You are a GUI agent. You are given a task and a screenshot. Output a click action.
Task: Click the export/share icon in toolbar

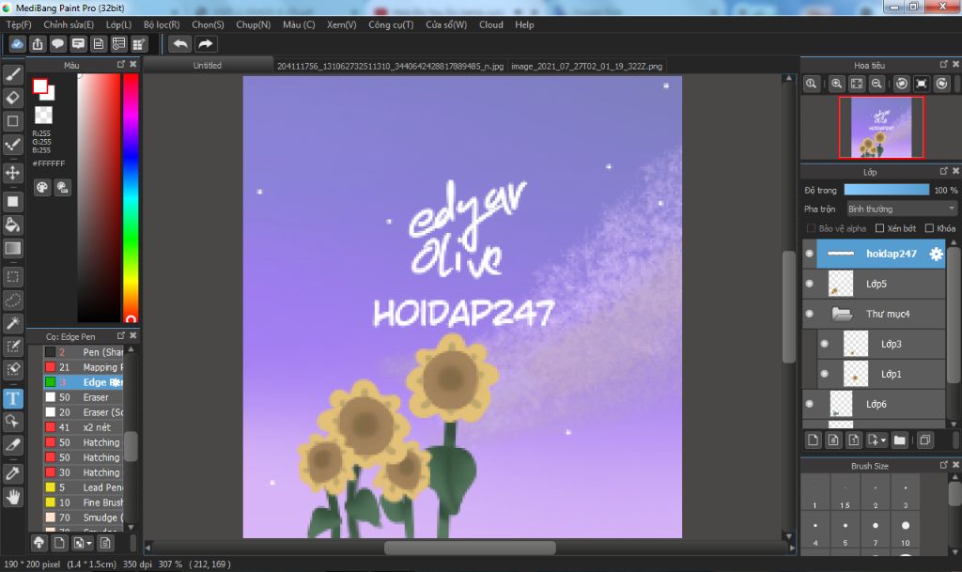[x=38, y=44]
